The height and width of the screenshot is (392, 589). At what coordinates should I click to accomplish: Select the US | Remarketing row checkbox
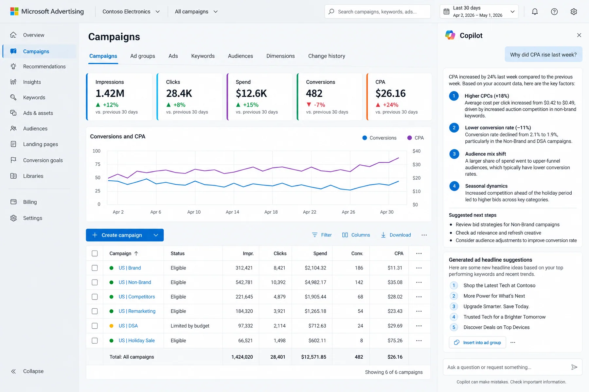point(95,311)
